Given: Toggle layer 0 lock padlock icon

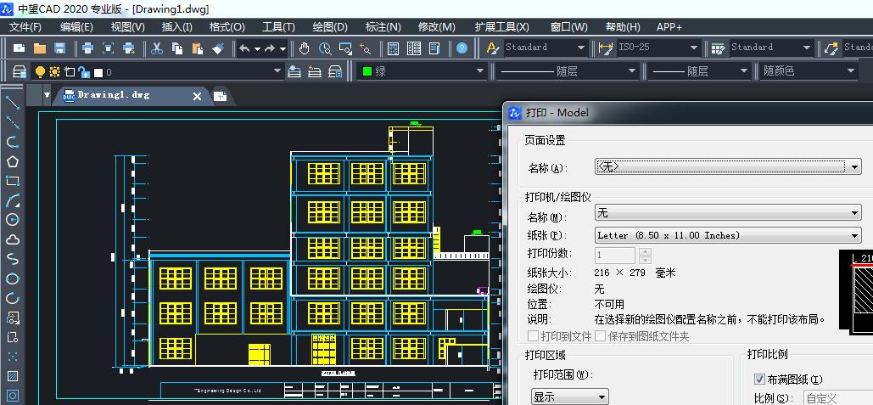Looking at the screenshot, I should 83,72.
